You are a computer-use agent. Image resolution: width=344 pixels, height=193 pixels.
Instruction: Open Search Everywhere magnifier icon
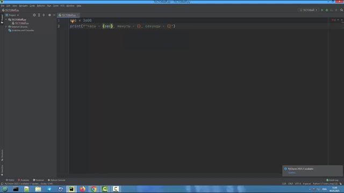coord(342,10)
